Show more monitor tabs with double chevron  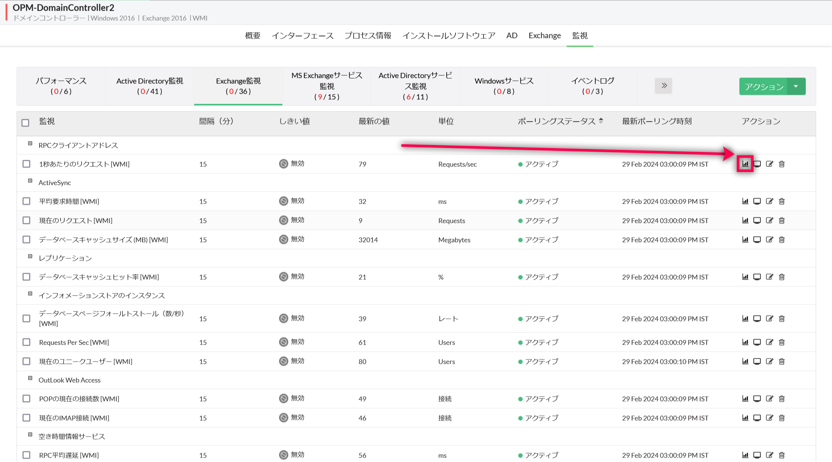[663, 86]
